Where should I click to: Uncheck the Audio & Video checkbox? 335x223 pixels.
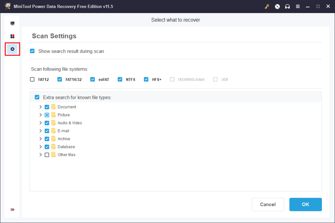click(47, 123)
